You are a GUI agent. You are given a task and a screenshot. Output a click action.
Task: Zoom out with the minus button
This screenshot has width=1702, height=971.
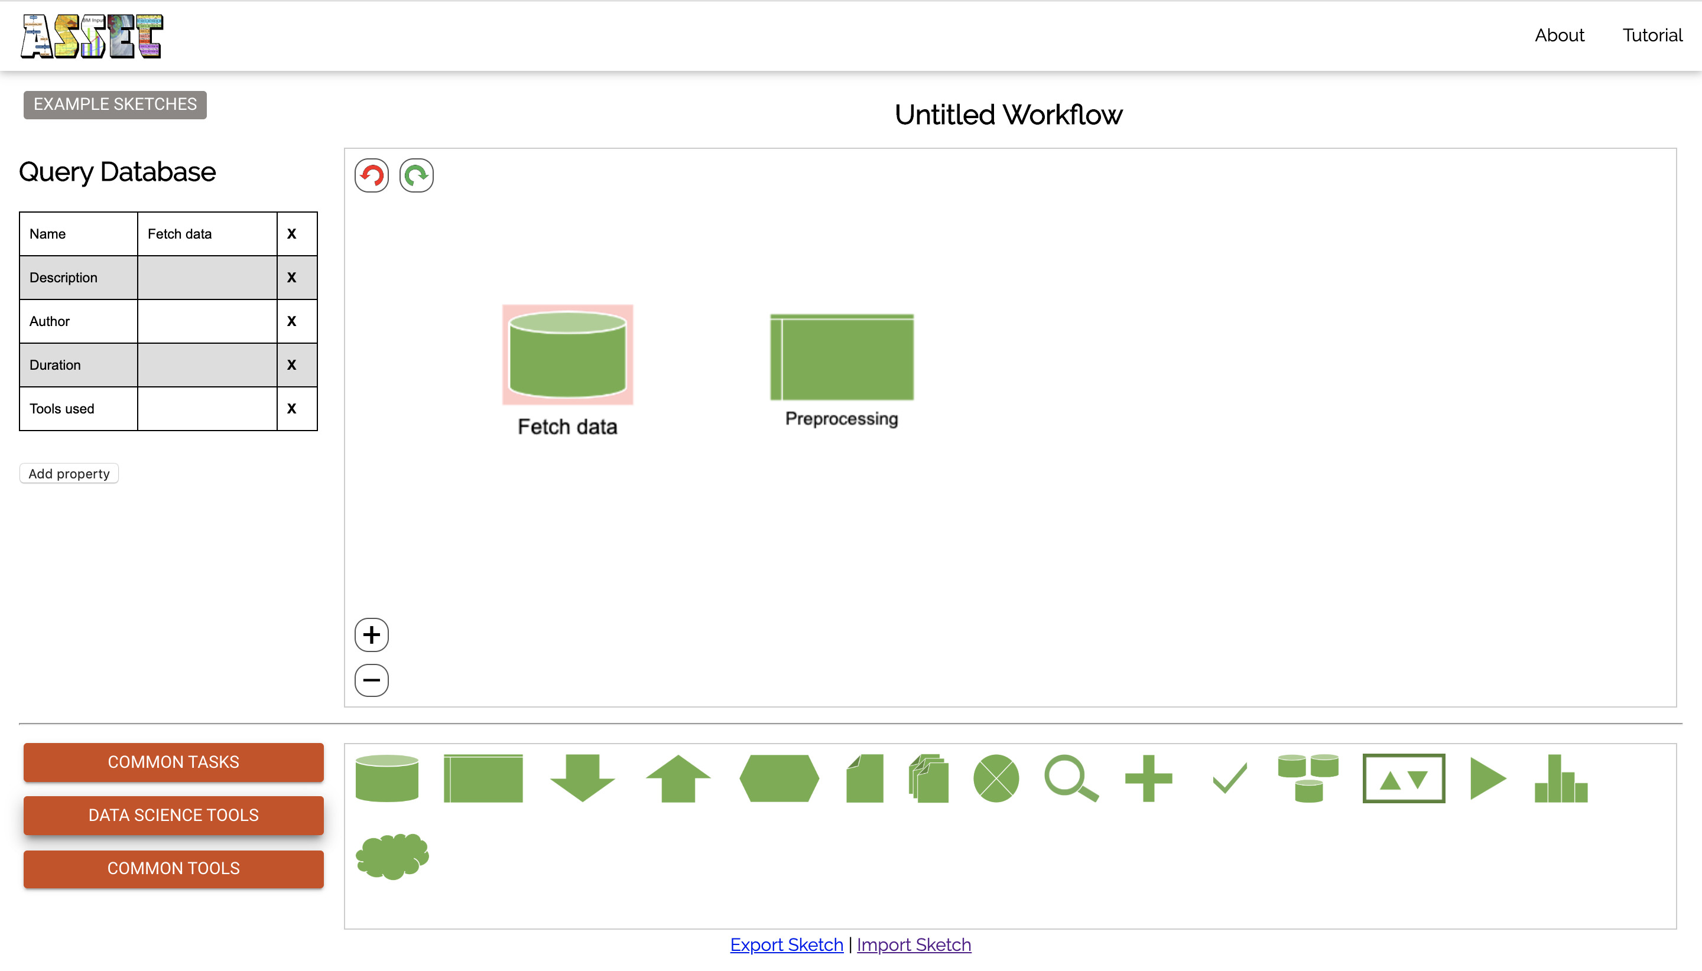372,680
